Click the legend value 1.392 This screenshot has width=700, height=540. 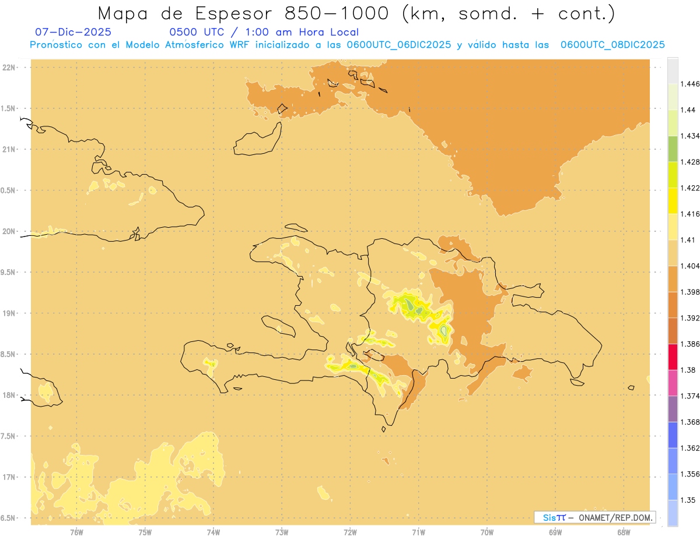click(x=689, y=318)
